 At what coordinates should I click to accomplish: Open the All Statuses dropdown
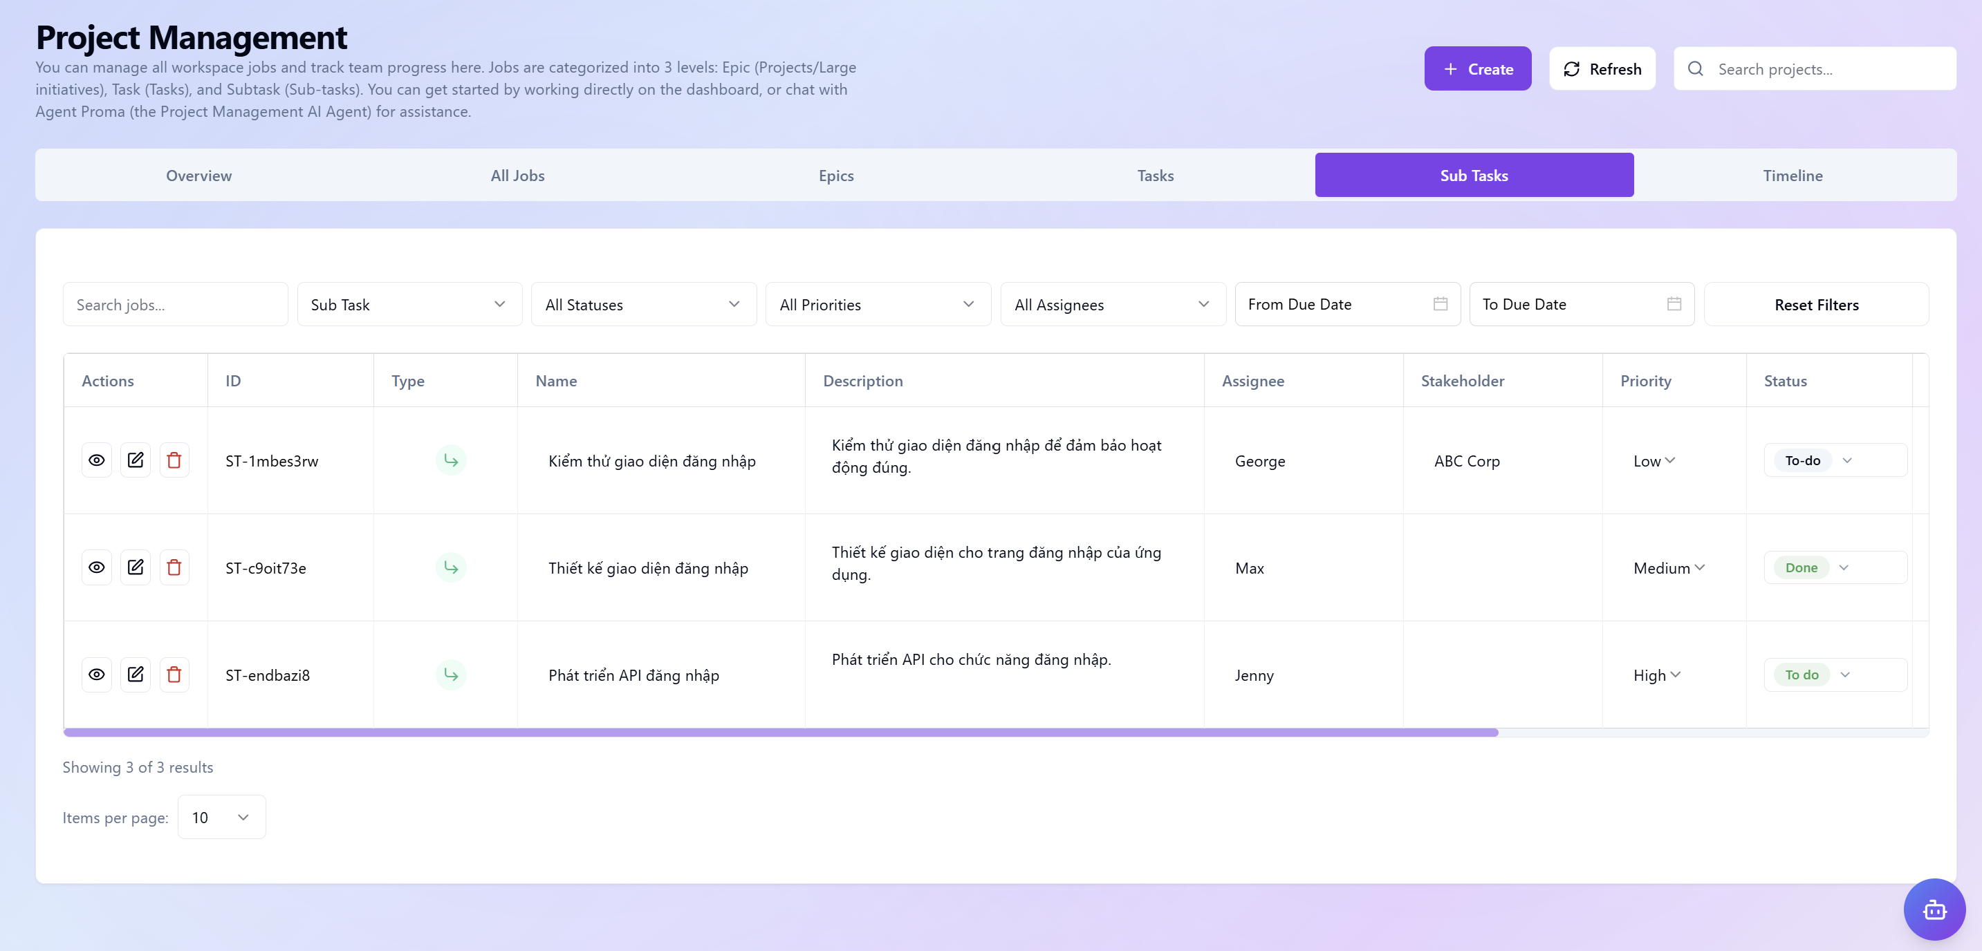(x=643, y=303)
